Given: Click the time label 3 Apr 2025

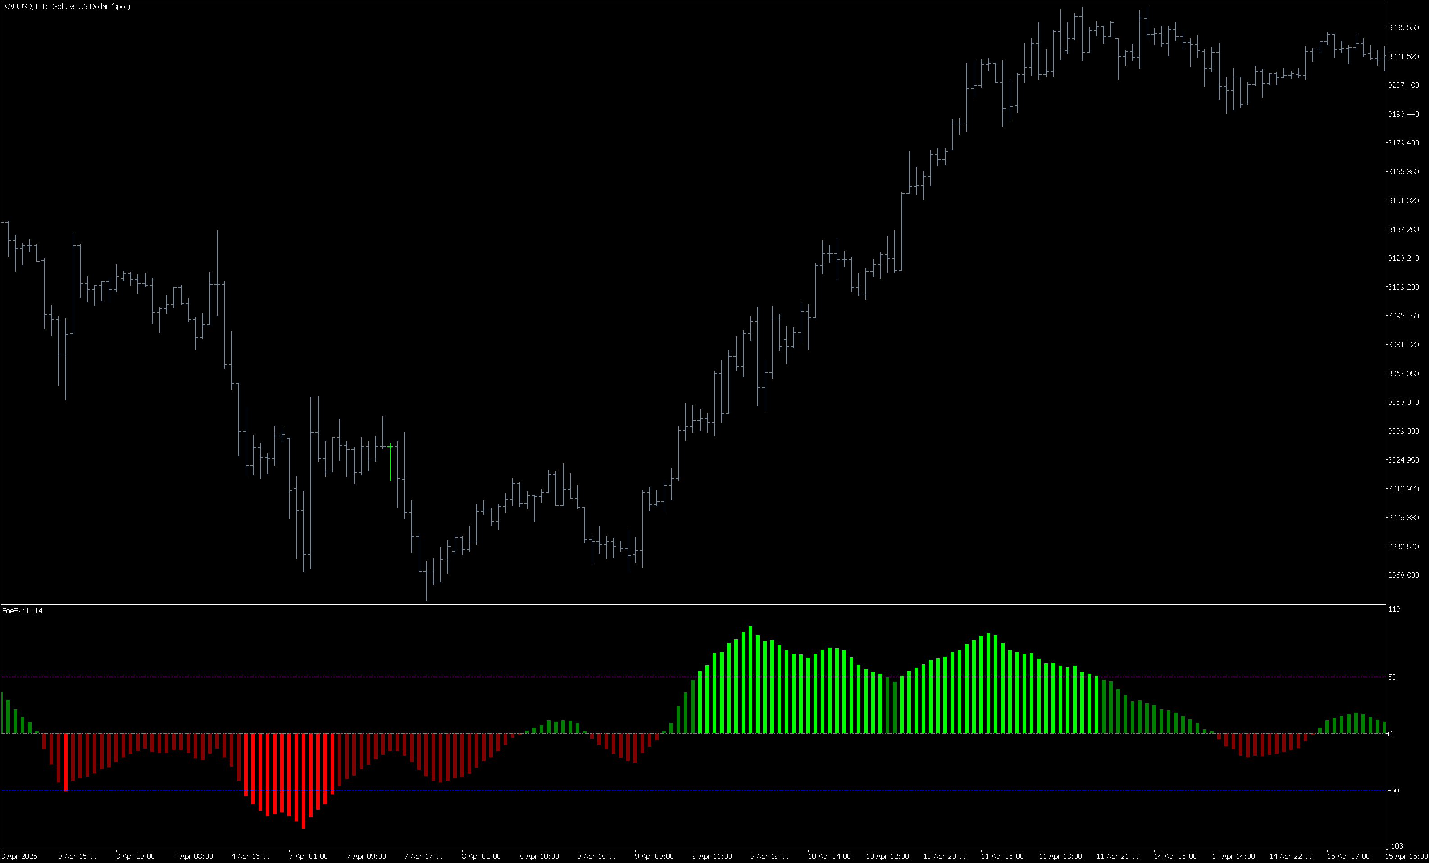Looking at the screenshot, I should [19, 857].
